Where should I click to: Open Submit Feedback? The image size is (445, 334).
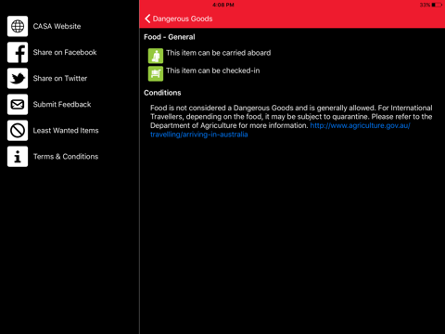click(62, 105)
